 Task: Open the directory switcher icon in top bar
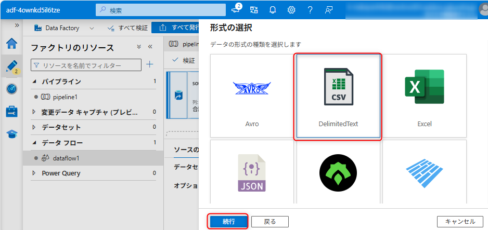point(254,10)
